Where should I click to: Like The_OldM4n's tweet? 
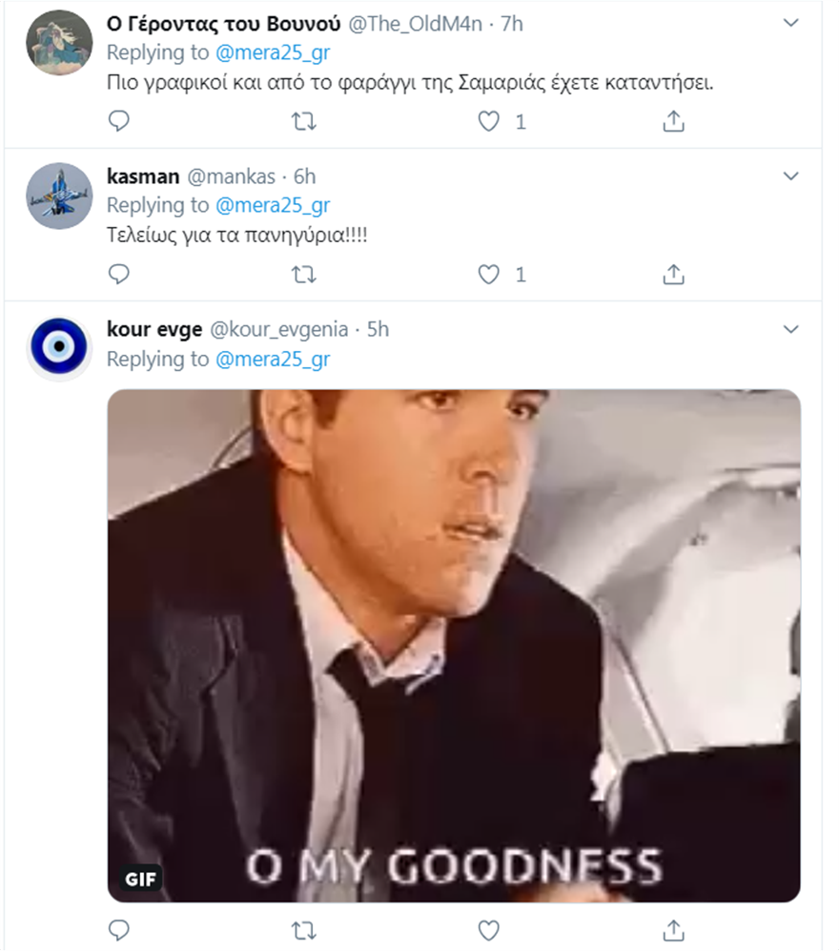(x=489, y=121)
